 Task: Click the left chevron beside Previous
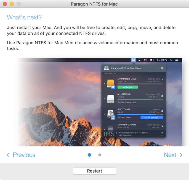(x=8, y=155)
